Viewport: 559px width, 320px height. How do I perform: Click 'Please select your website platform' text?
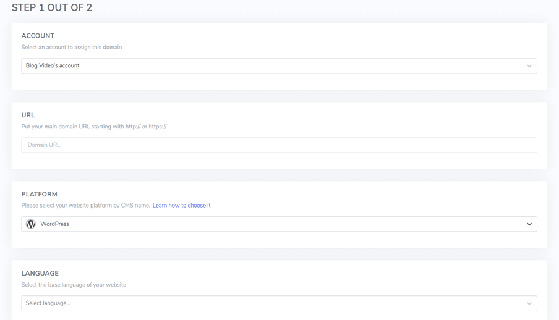[85, 205]
